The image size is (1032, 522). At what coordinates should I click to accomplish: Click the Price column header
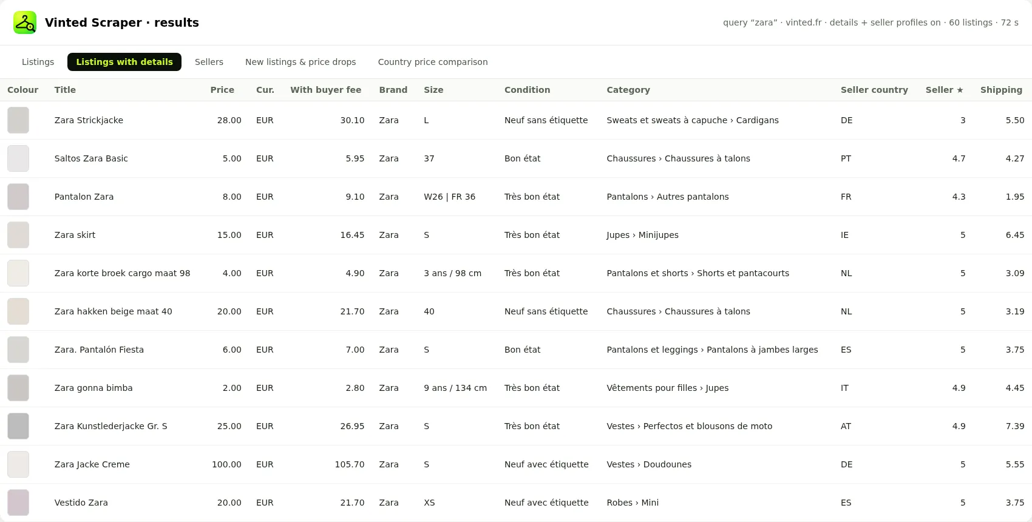point(222,90)
